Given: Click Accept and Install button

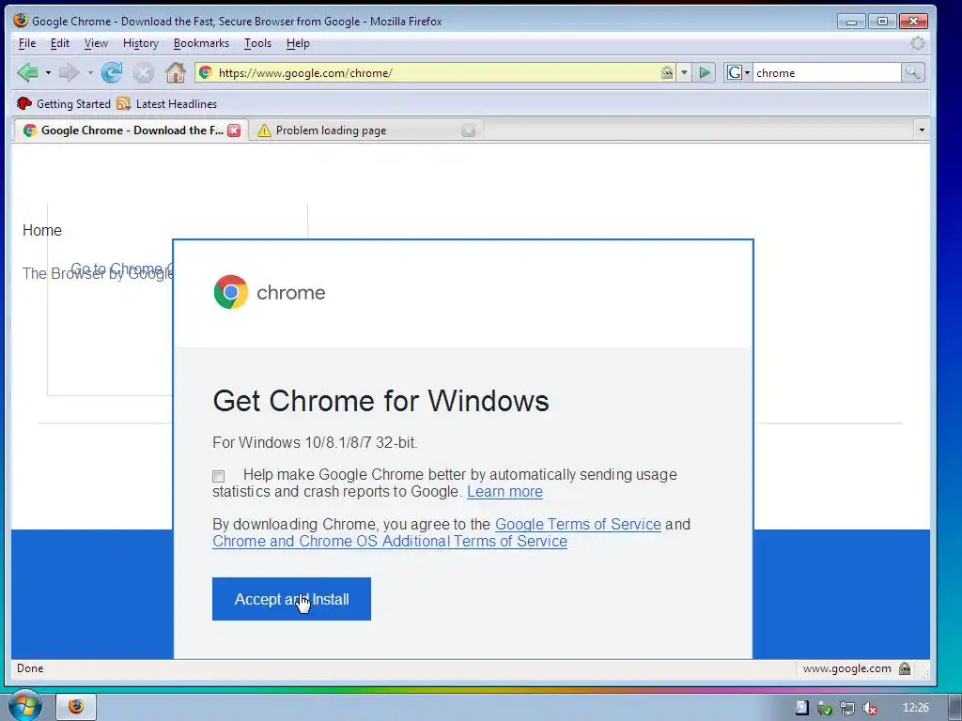Looking at the screenshot, I should (x=291, y=599).
